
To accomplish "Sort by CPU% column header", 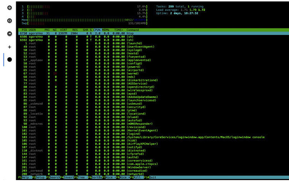I will (x=97, y=30).
